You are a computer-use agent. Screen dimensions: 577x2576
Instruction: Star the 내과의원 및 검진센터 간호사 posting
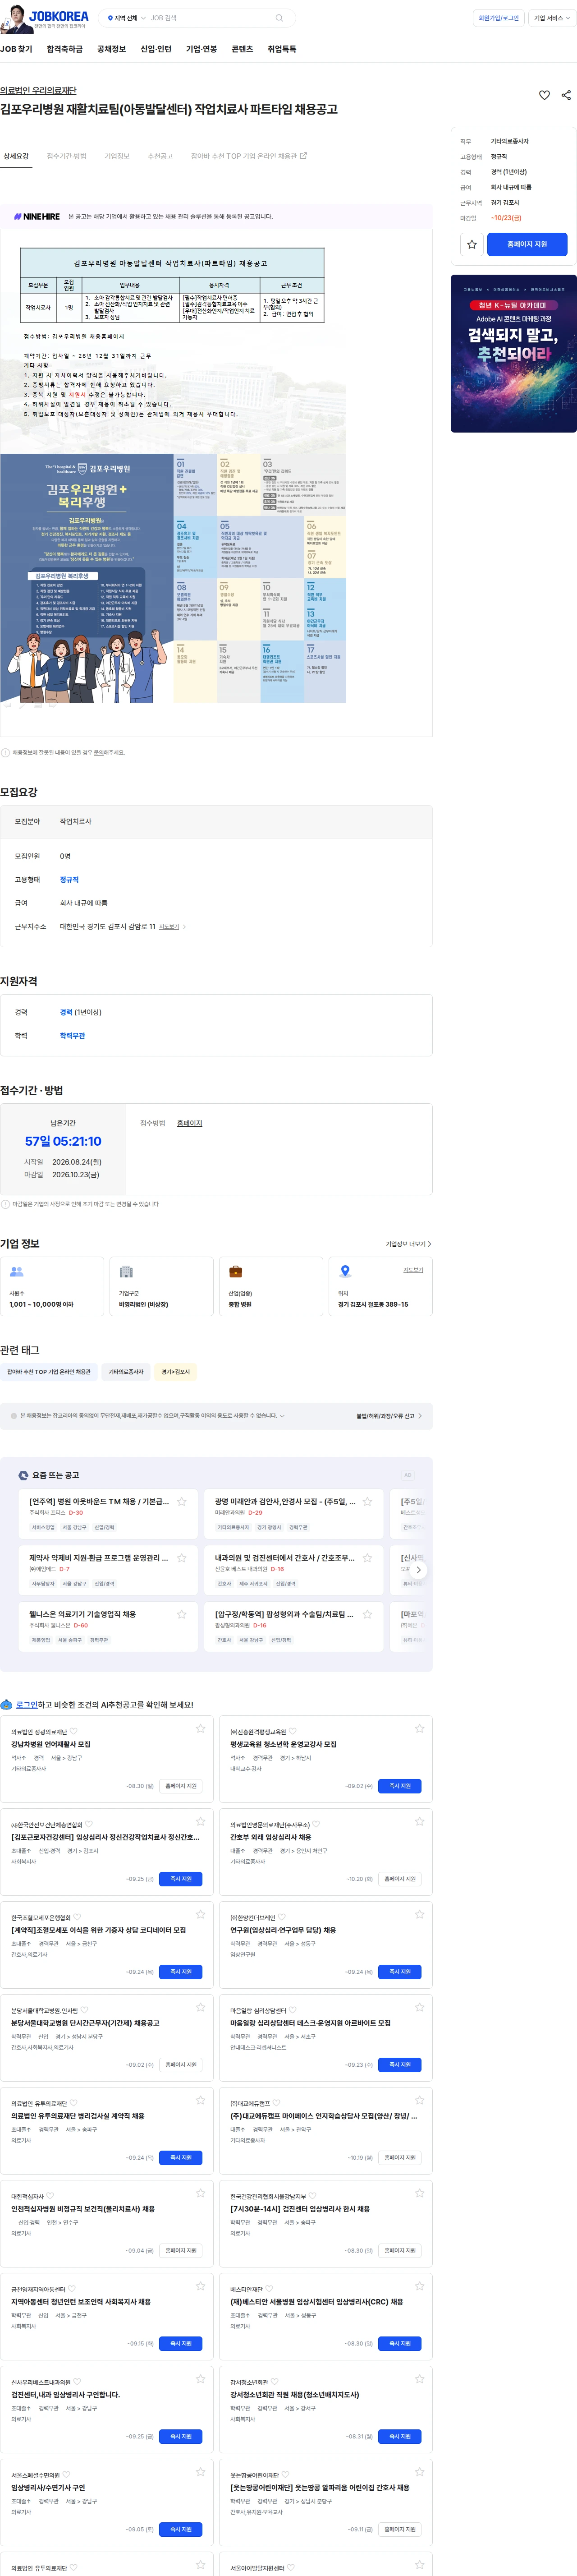pyautogui.click(x=367, y=1557)
